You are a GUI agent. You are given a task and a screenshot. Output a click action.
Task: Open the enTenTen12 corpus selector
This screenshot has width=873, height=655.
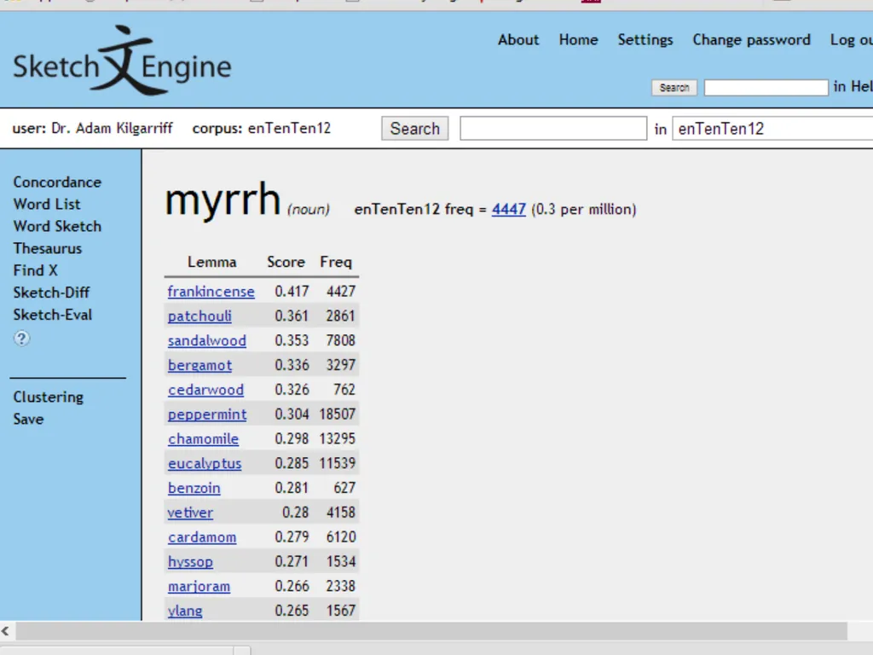(x=772, y=129)
